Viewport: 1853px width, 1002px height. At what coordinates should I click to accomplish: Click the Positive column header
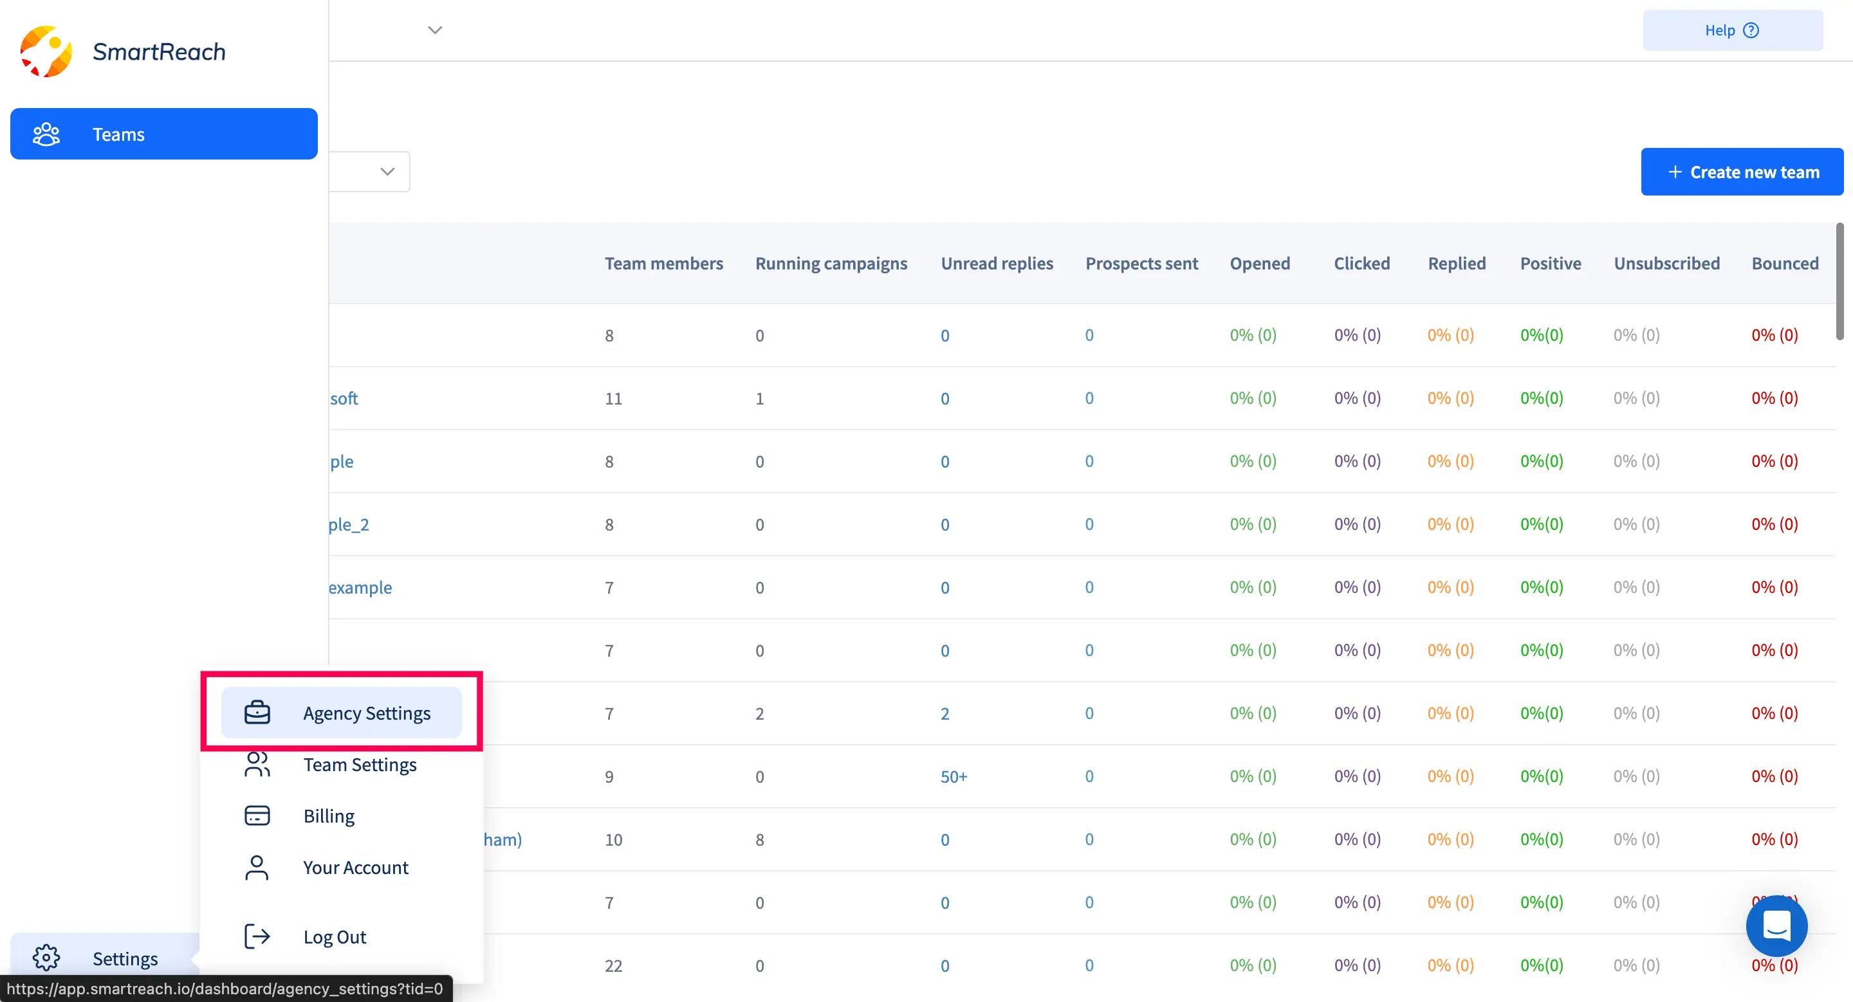click(x=1550, y=263)
